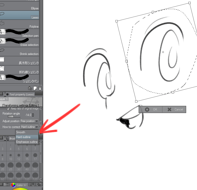This screenshot has width=197, height=190.
Task: Select the Shrink selection sub tool
Action: coord(20,52)
